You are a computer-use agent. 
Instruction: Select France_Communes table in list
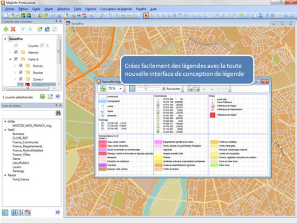pyautogui.click(x=26, y=142)
